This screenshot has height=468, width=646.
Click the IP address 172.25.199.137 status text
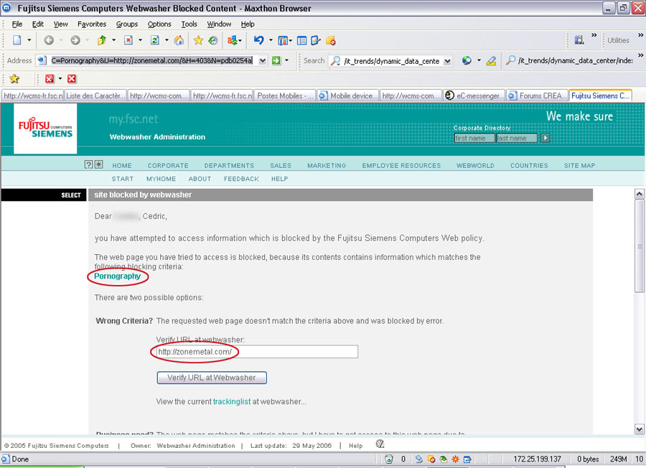pyautogui.click(x=537, y=459)
